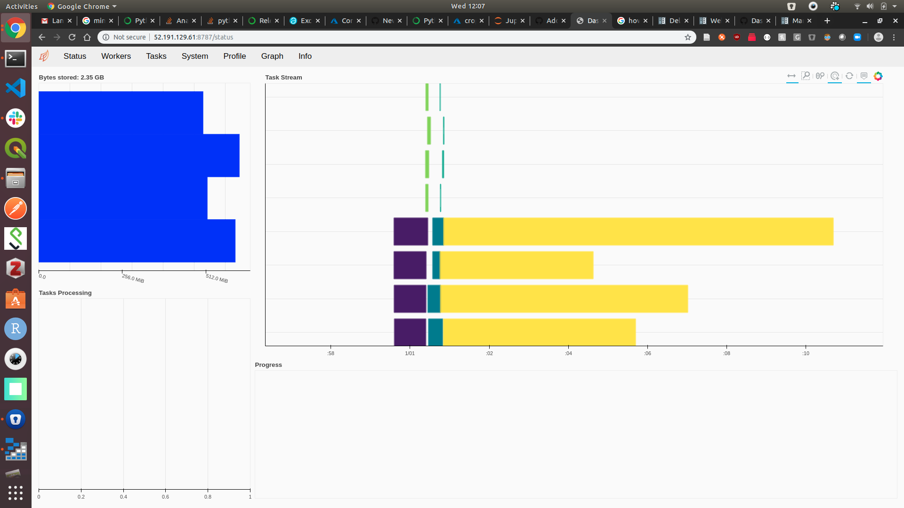904x508 pixels.
Task: Bookmark this page with star icon
Action: [x=688, y=37]
